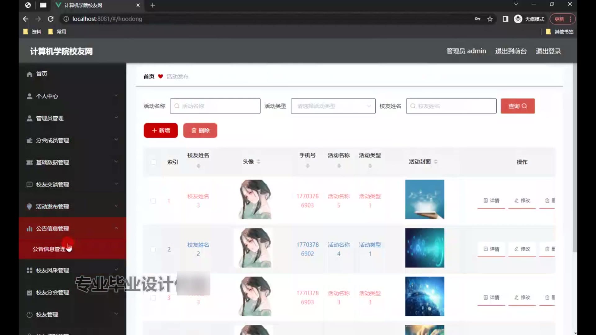Image resolution: width=596 pixels, height=335 pixels.
Task: Click check icon beside 校友分会管理
Action: [29, 293]
